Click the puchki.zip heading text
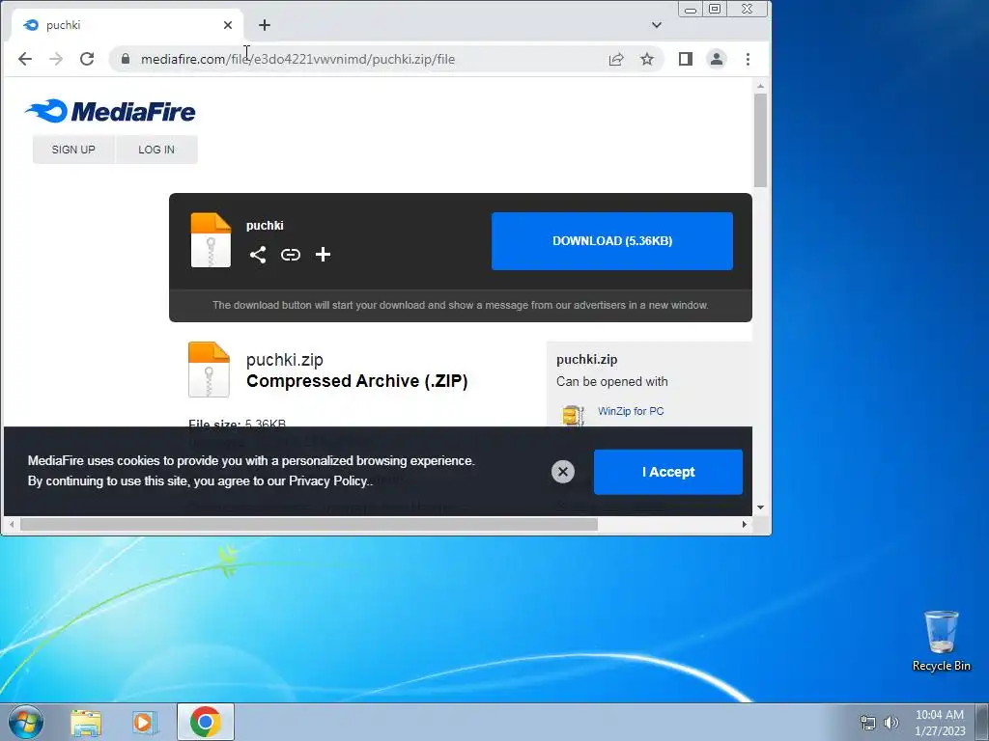The image size is (989, 741). pyautogui.click(x=285, y=360)
